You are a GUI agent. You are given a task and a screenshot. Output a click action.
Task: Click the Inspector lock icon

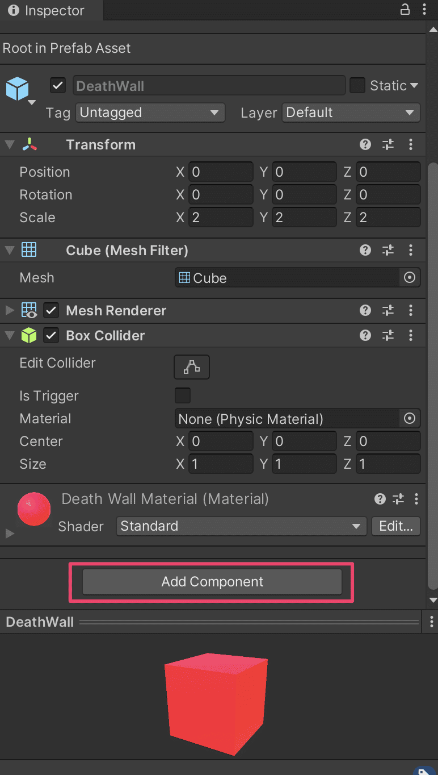coord(405,10)
